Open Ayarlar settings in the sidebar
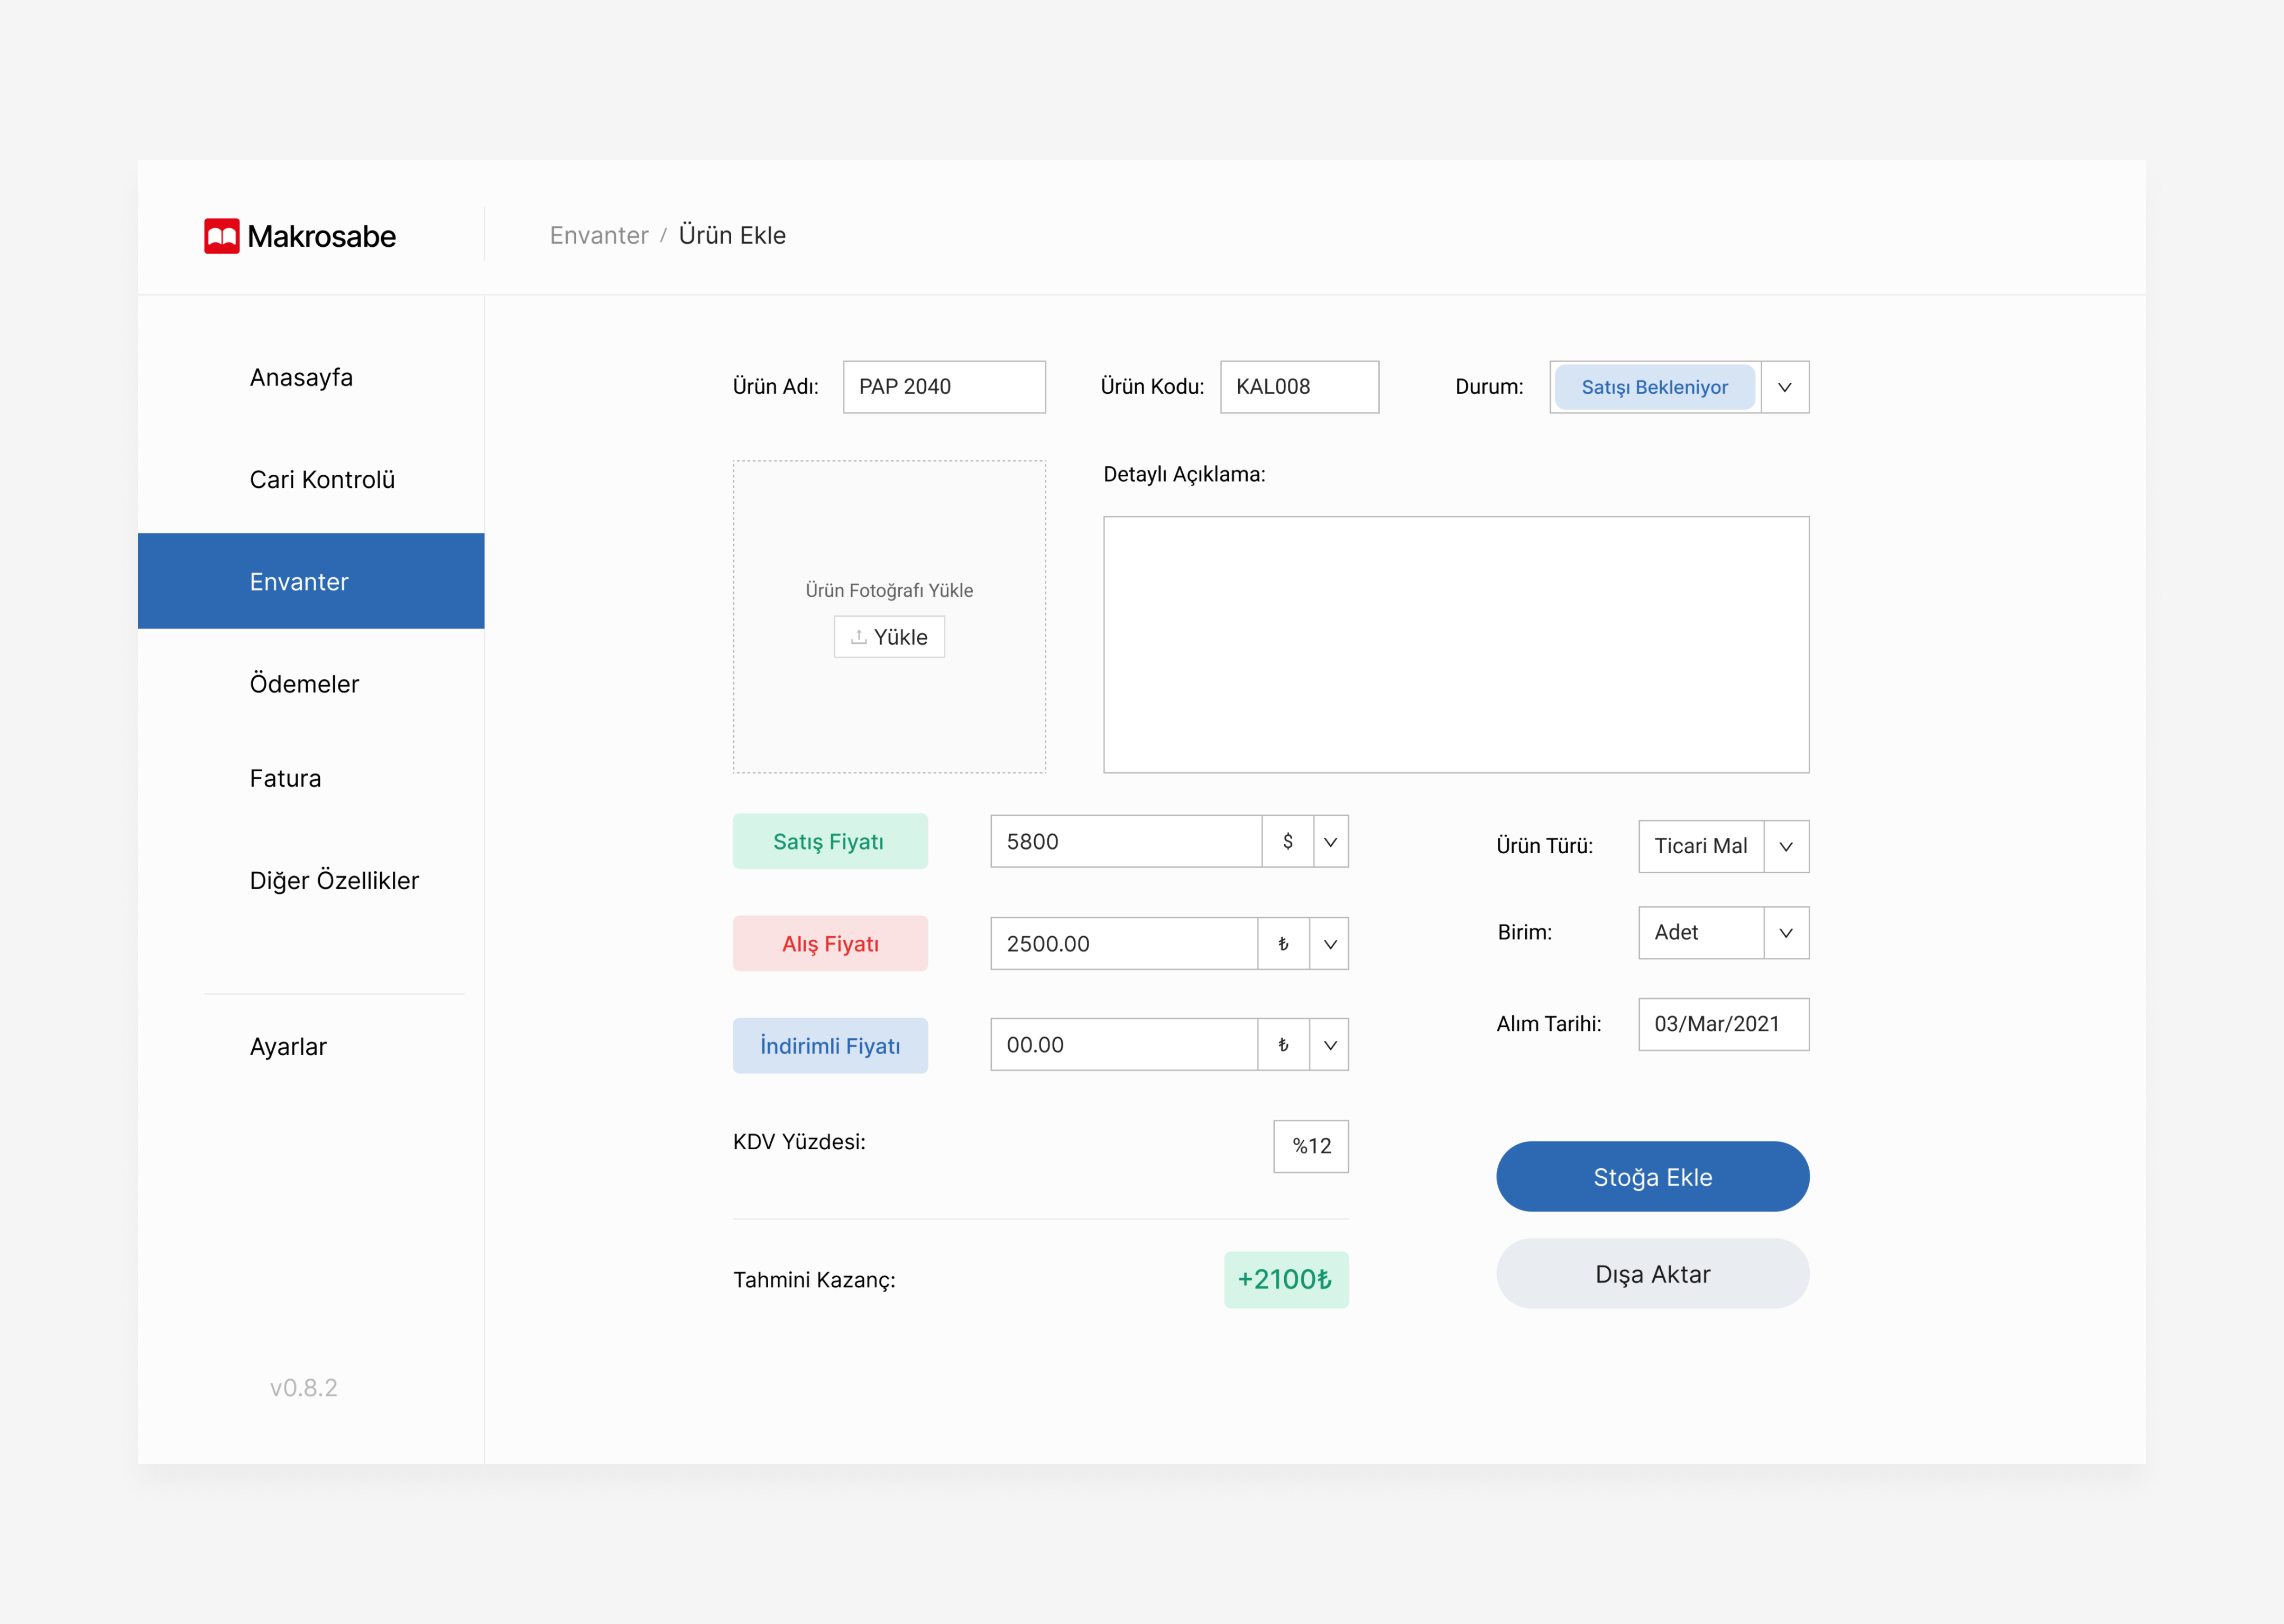 [288, 1047]
